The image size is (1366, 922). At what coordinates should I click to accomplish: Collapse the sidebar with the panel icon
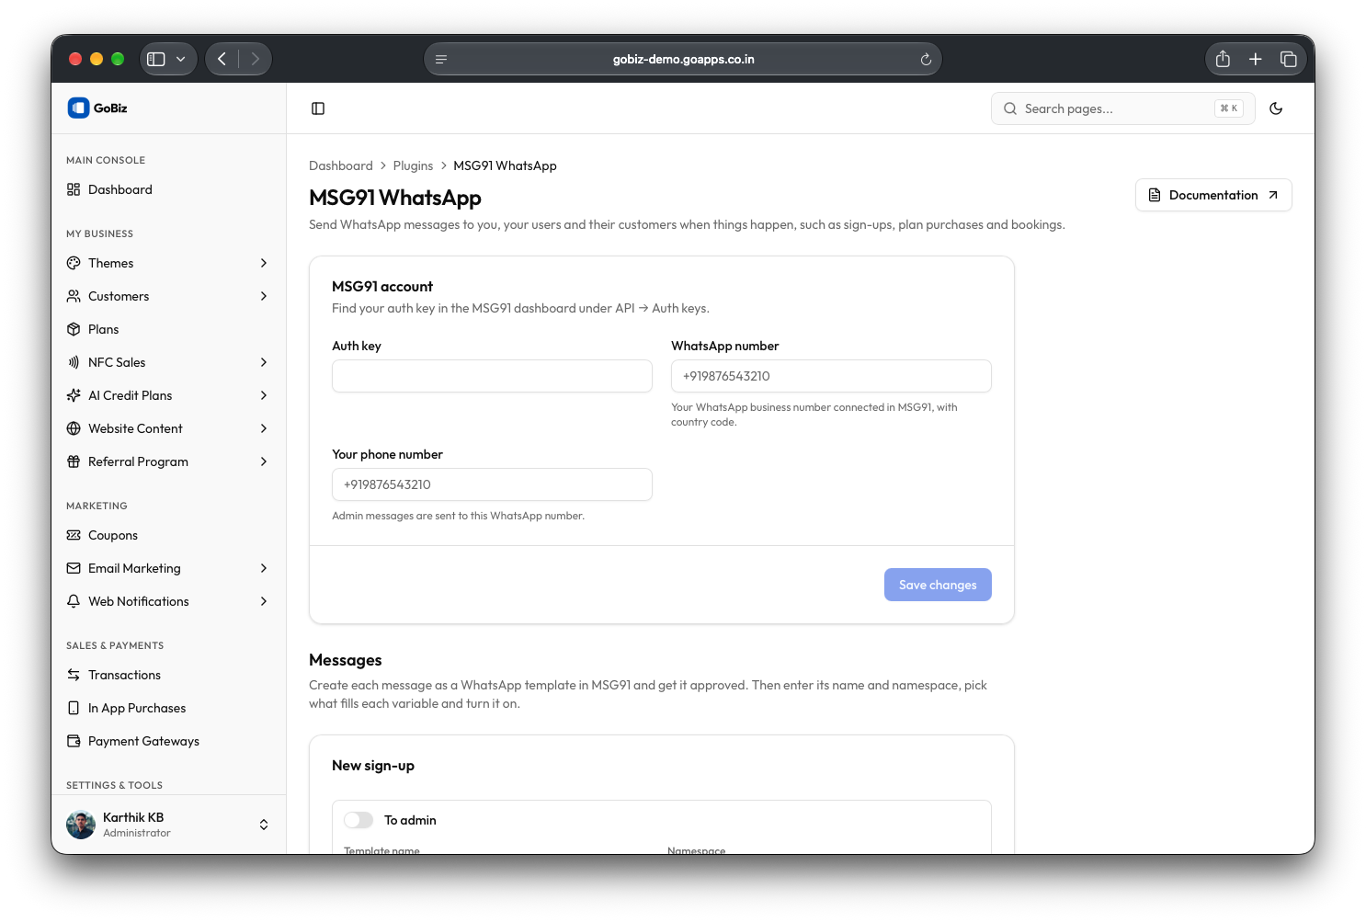(318, 108)
